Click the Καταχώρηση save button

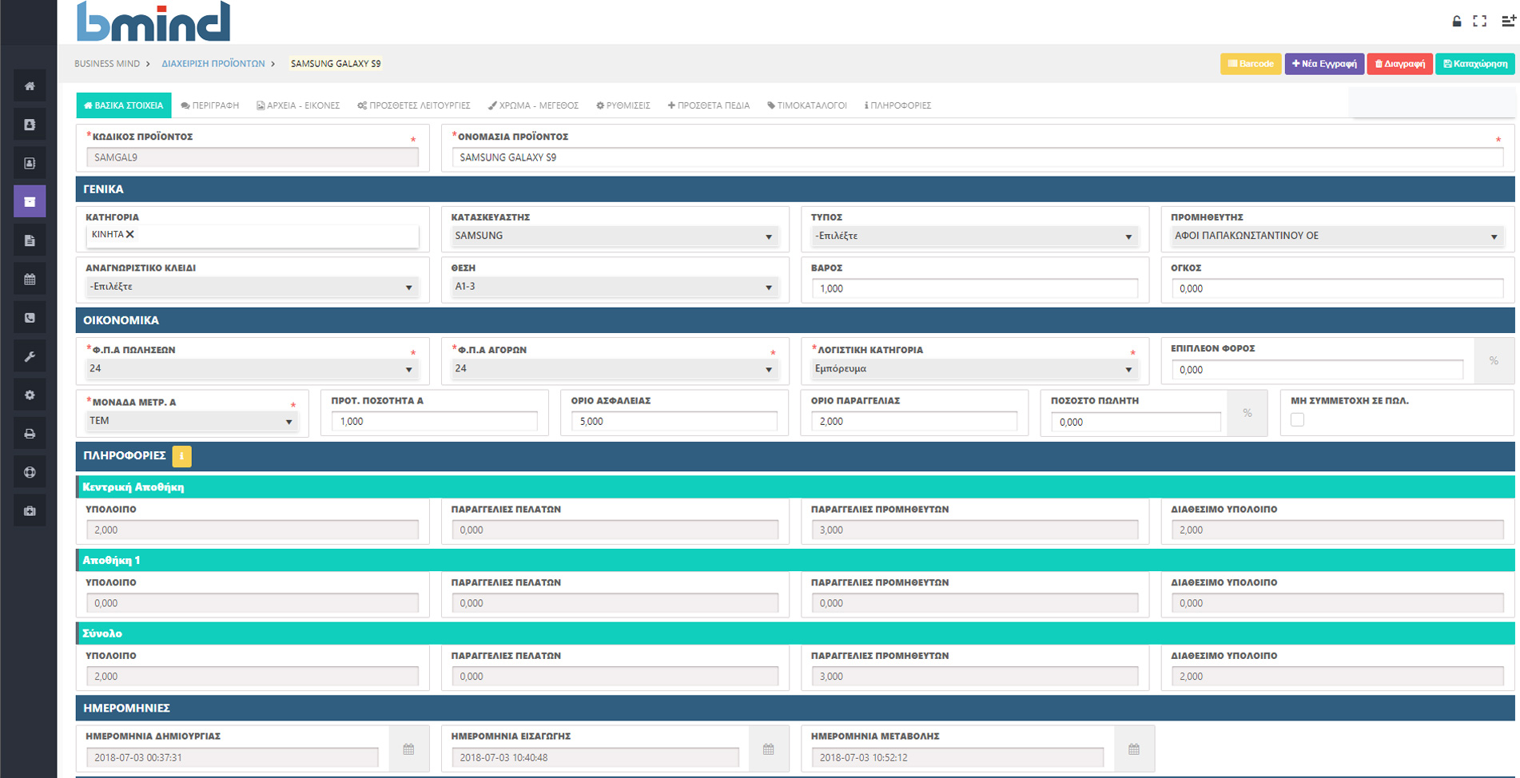point(1475,64)
